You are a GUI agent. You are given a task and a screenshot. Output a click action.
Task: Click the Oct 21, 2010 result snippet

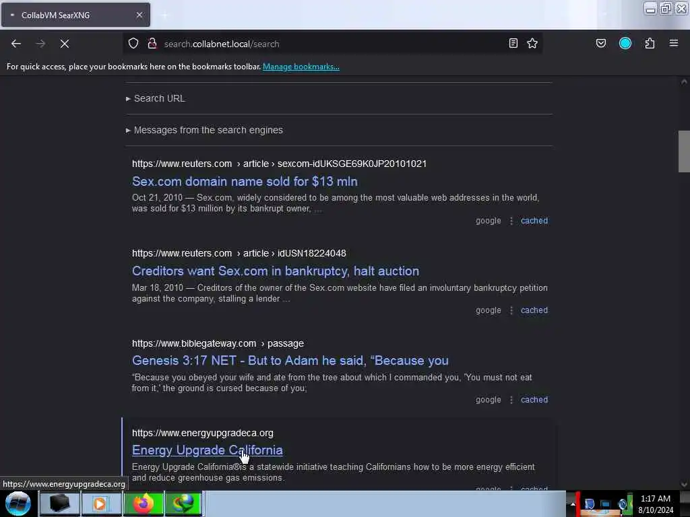(x=336, y=203)
